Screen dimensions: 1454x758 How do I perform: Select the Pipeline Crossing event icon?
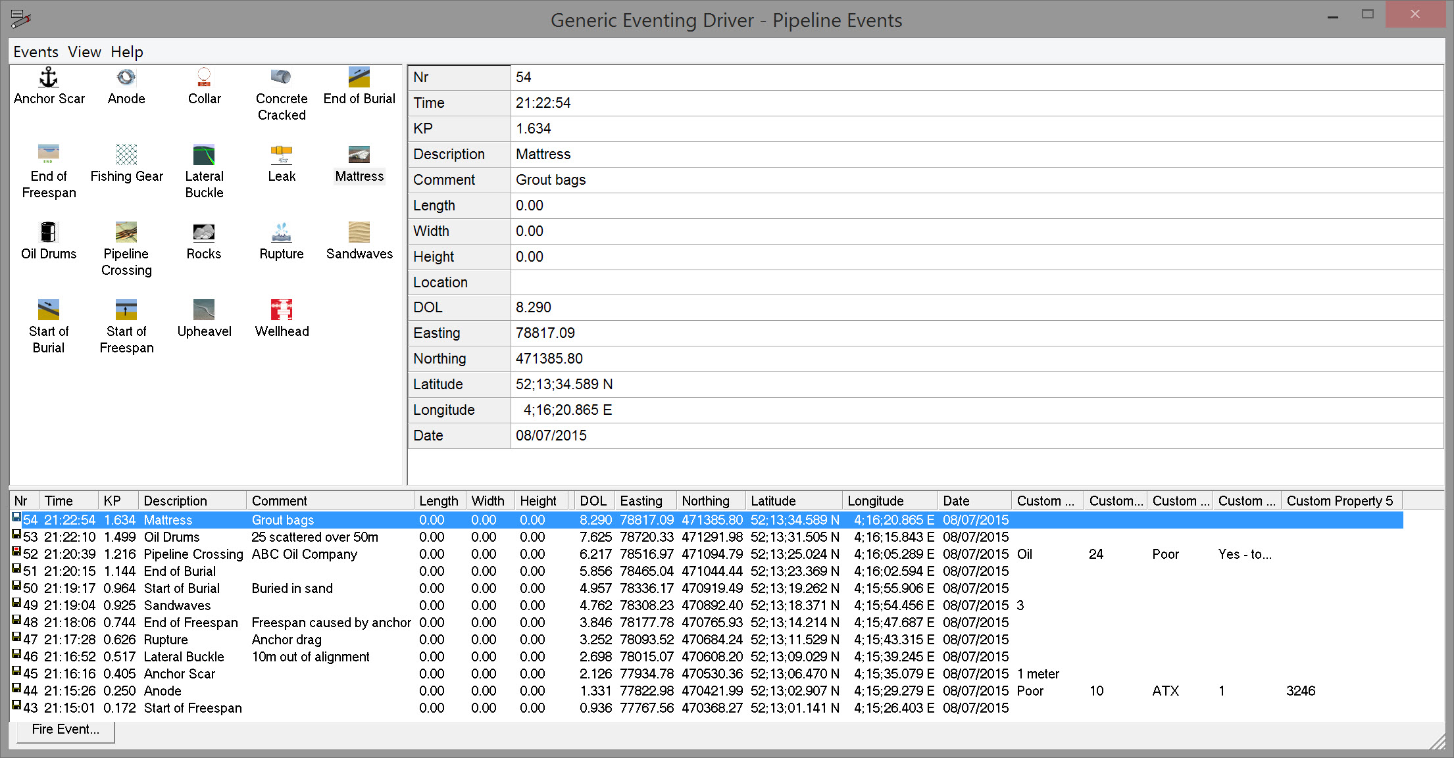(126, 233)
